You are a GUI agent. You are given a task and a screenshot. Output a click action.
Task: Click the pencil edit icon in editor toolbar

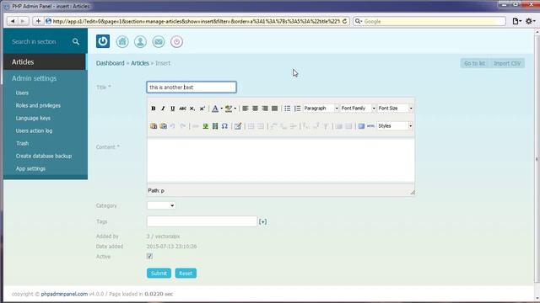point(238,126)
